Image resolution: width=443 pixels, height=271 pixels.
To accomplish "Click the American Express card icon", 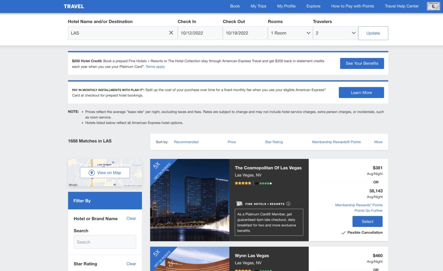I will (x=433, y=6).
